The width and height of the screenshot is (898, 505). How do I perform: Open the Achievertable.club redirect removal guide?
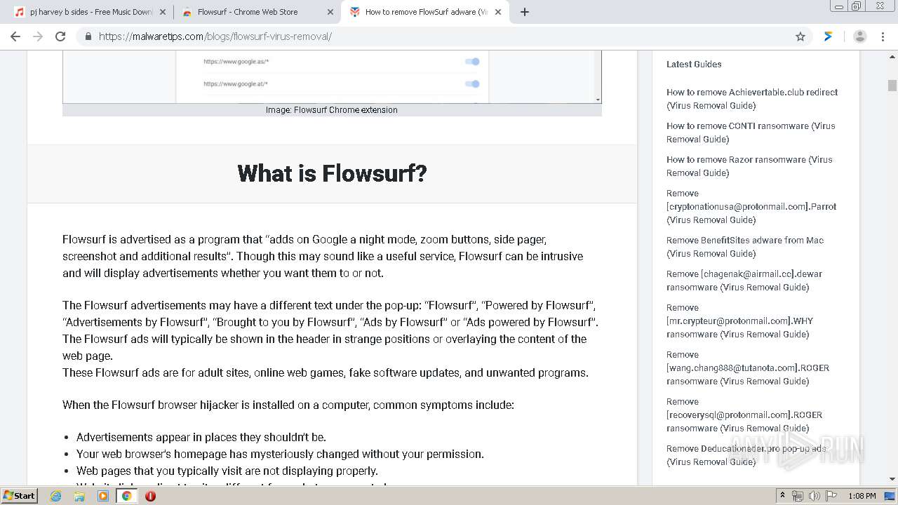coord(752,99)
